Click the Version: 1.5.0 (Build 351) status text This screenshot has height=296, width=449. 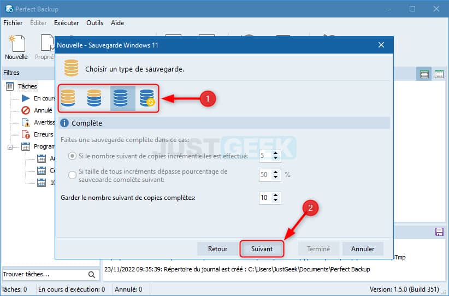click(x=404, y=289)
